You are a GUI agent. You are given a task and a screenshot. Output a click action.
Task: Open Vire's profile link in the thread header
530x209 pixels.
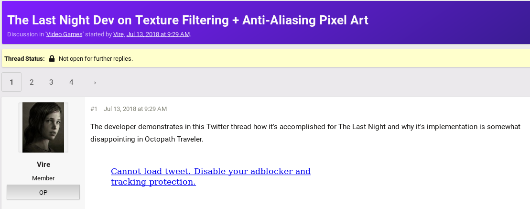(x=119, y=34)
